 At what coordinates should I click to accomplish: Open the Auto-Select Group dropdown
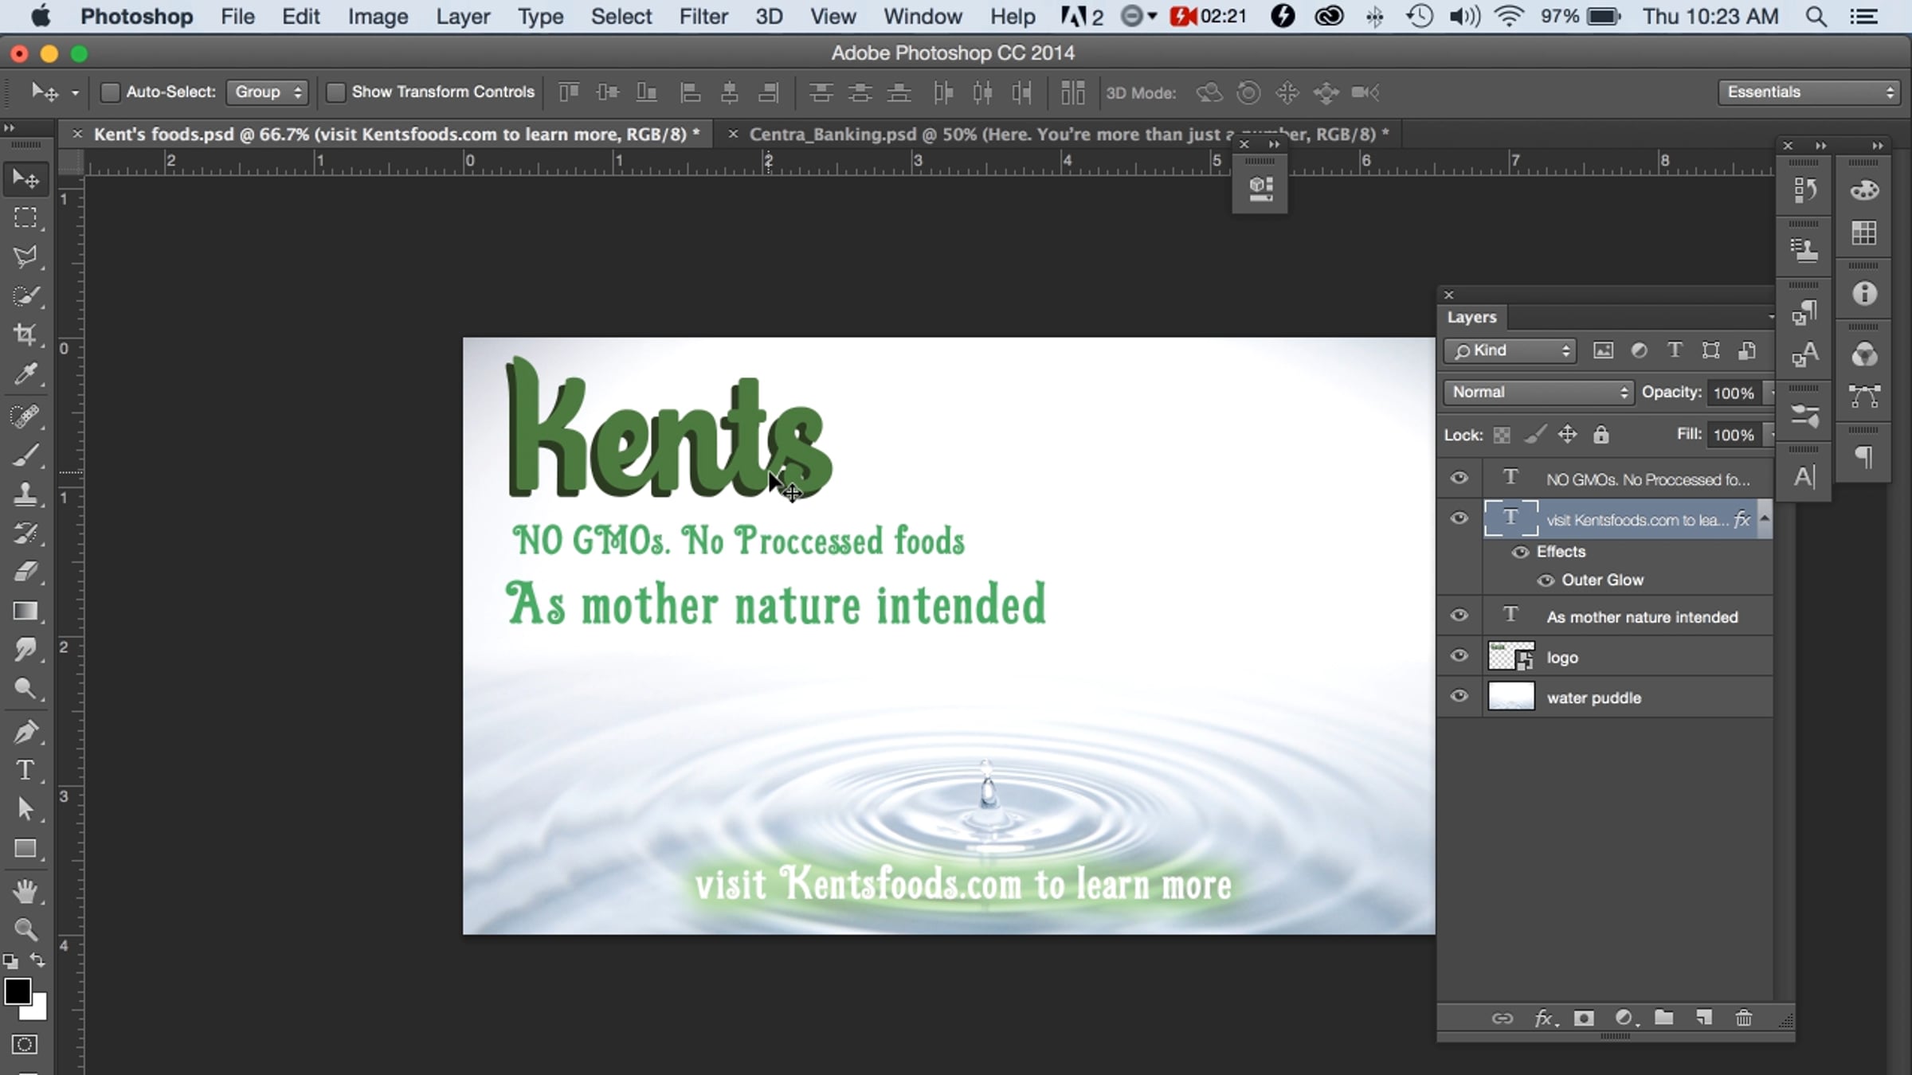coord(267,92)
